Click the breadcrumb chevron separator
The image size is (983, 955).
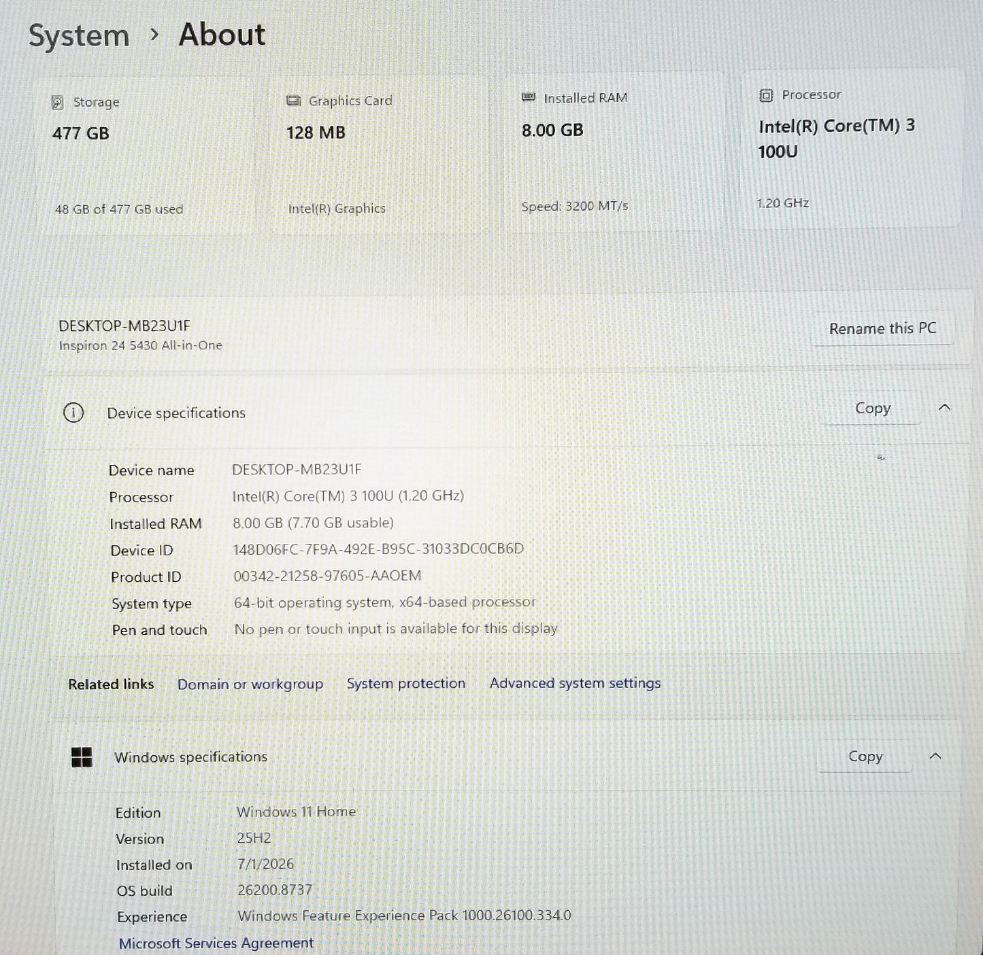click(x=154, y=34)
